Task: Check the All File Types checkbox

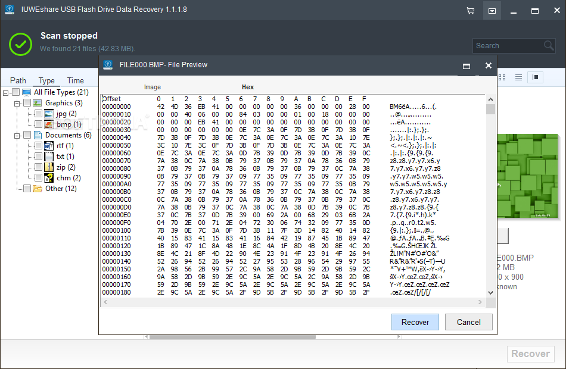Action: click(x=15, y=92)
